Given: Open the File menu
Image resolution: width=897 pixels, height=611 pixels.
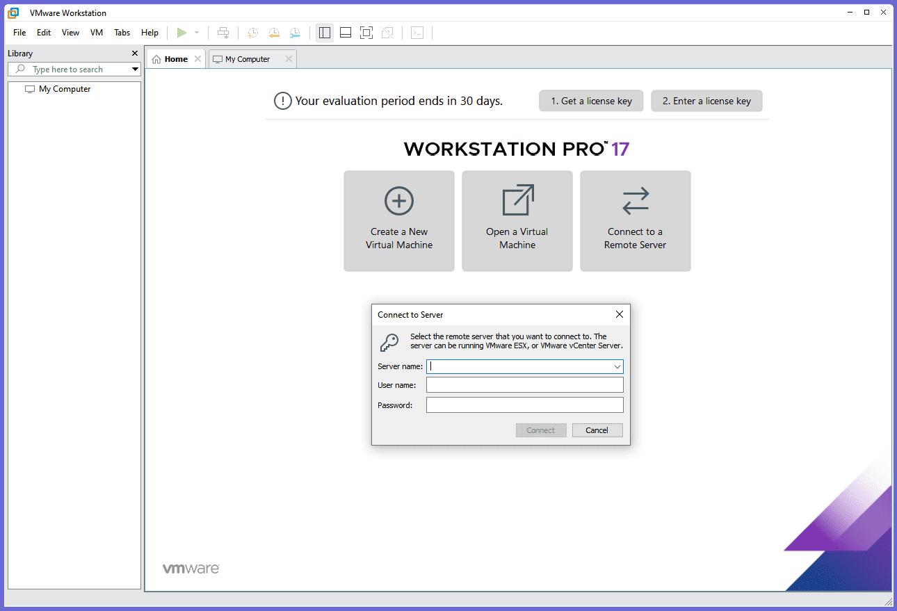Looking at the screenshot, I should 19,33.
